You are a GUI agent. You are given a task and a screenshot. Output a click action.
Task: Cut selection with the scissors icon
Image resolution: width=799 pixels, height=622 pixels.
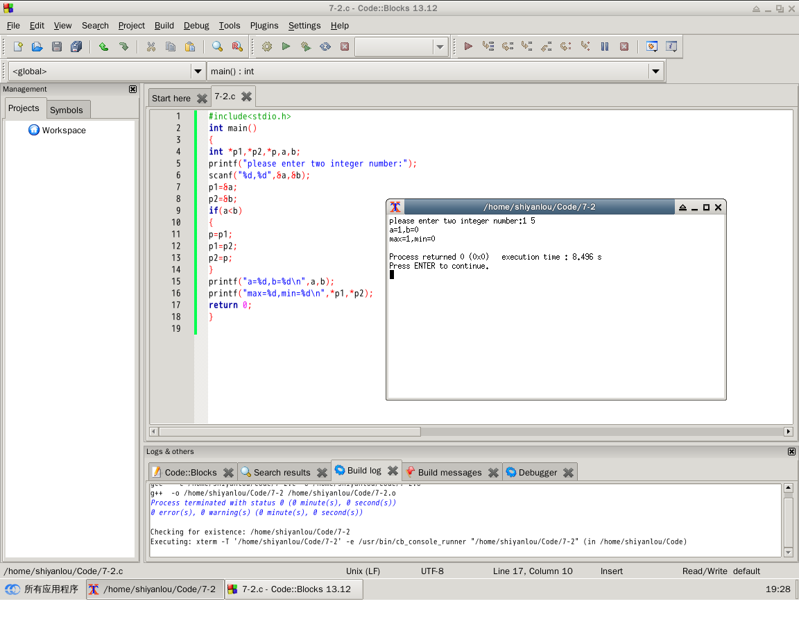[x=151, y=47]
